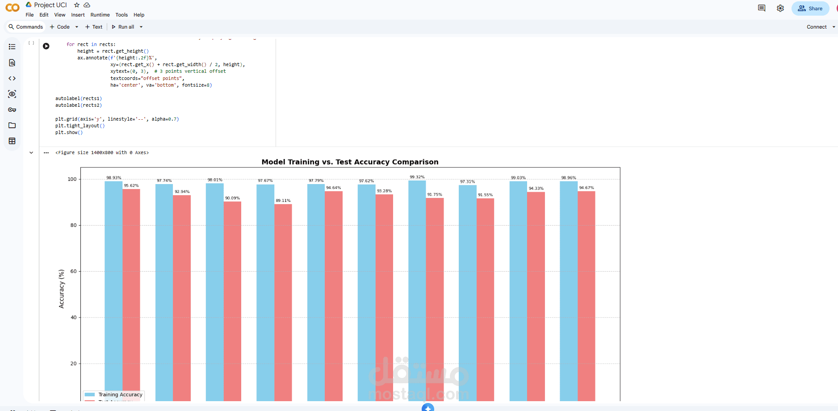Viewport: 838px width, 411px height.
Task: Open the comments panel icon
Action: click(762, 8)
